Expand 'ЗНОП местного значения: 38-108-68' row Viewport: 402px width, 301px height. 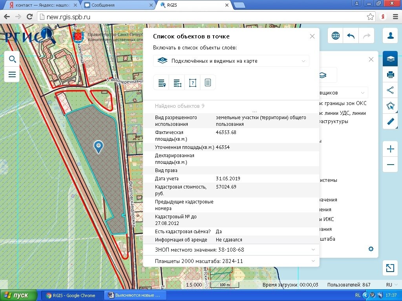tap(231, 250)
